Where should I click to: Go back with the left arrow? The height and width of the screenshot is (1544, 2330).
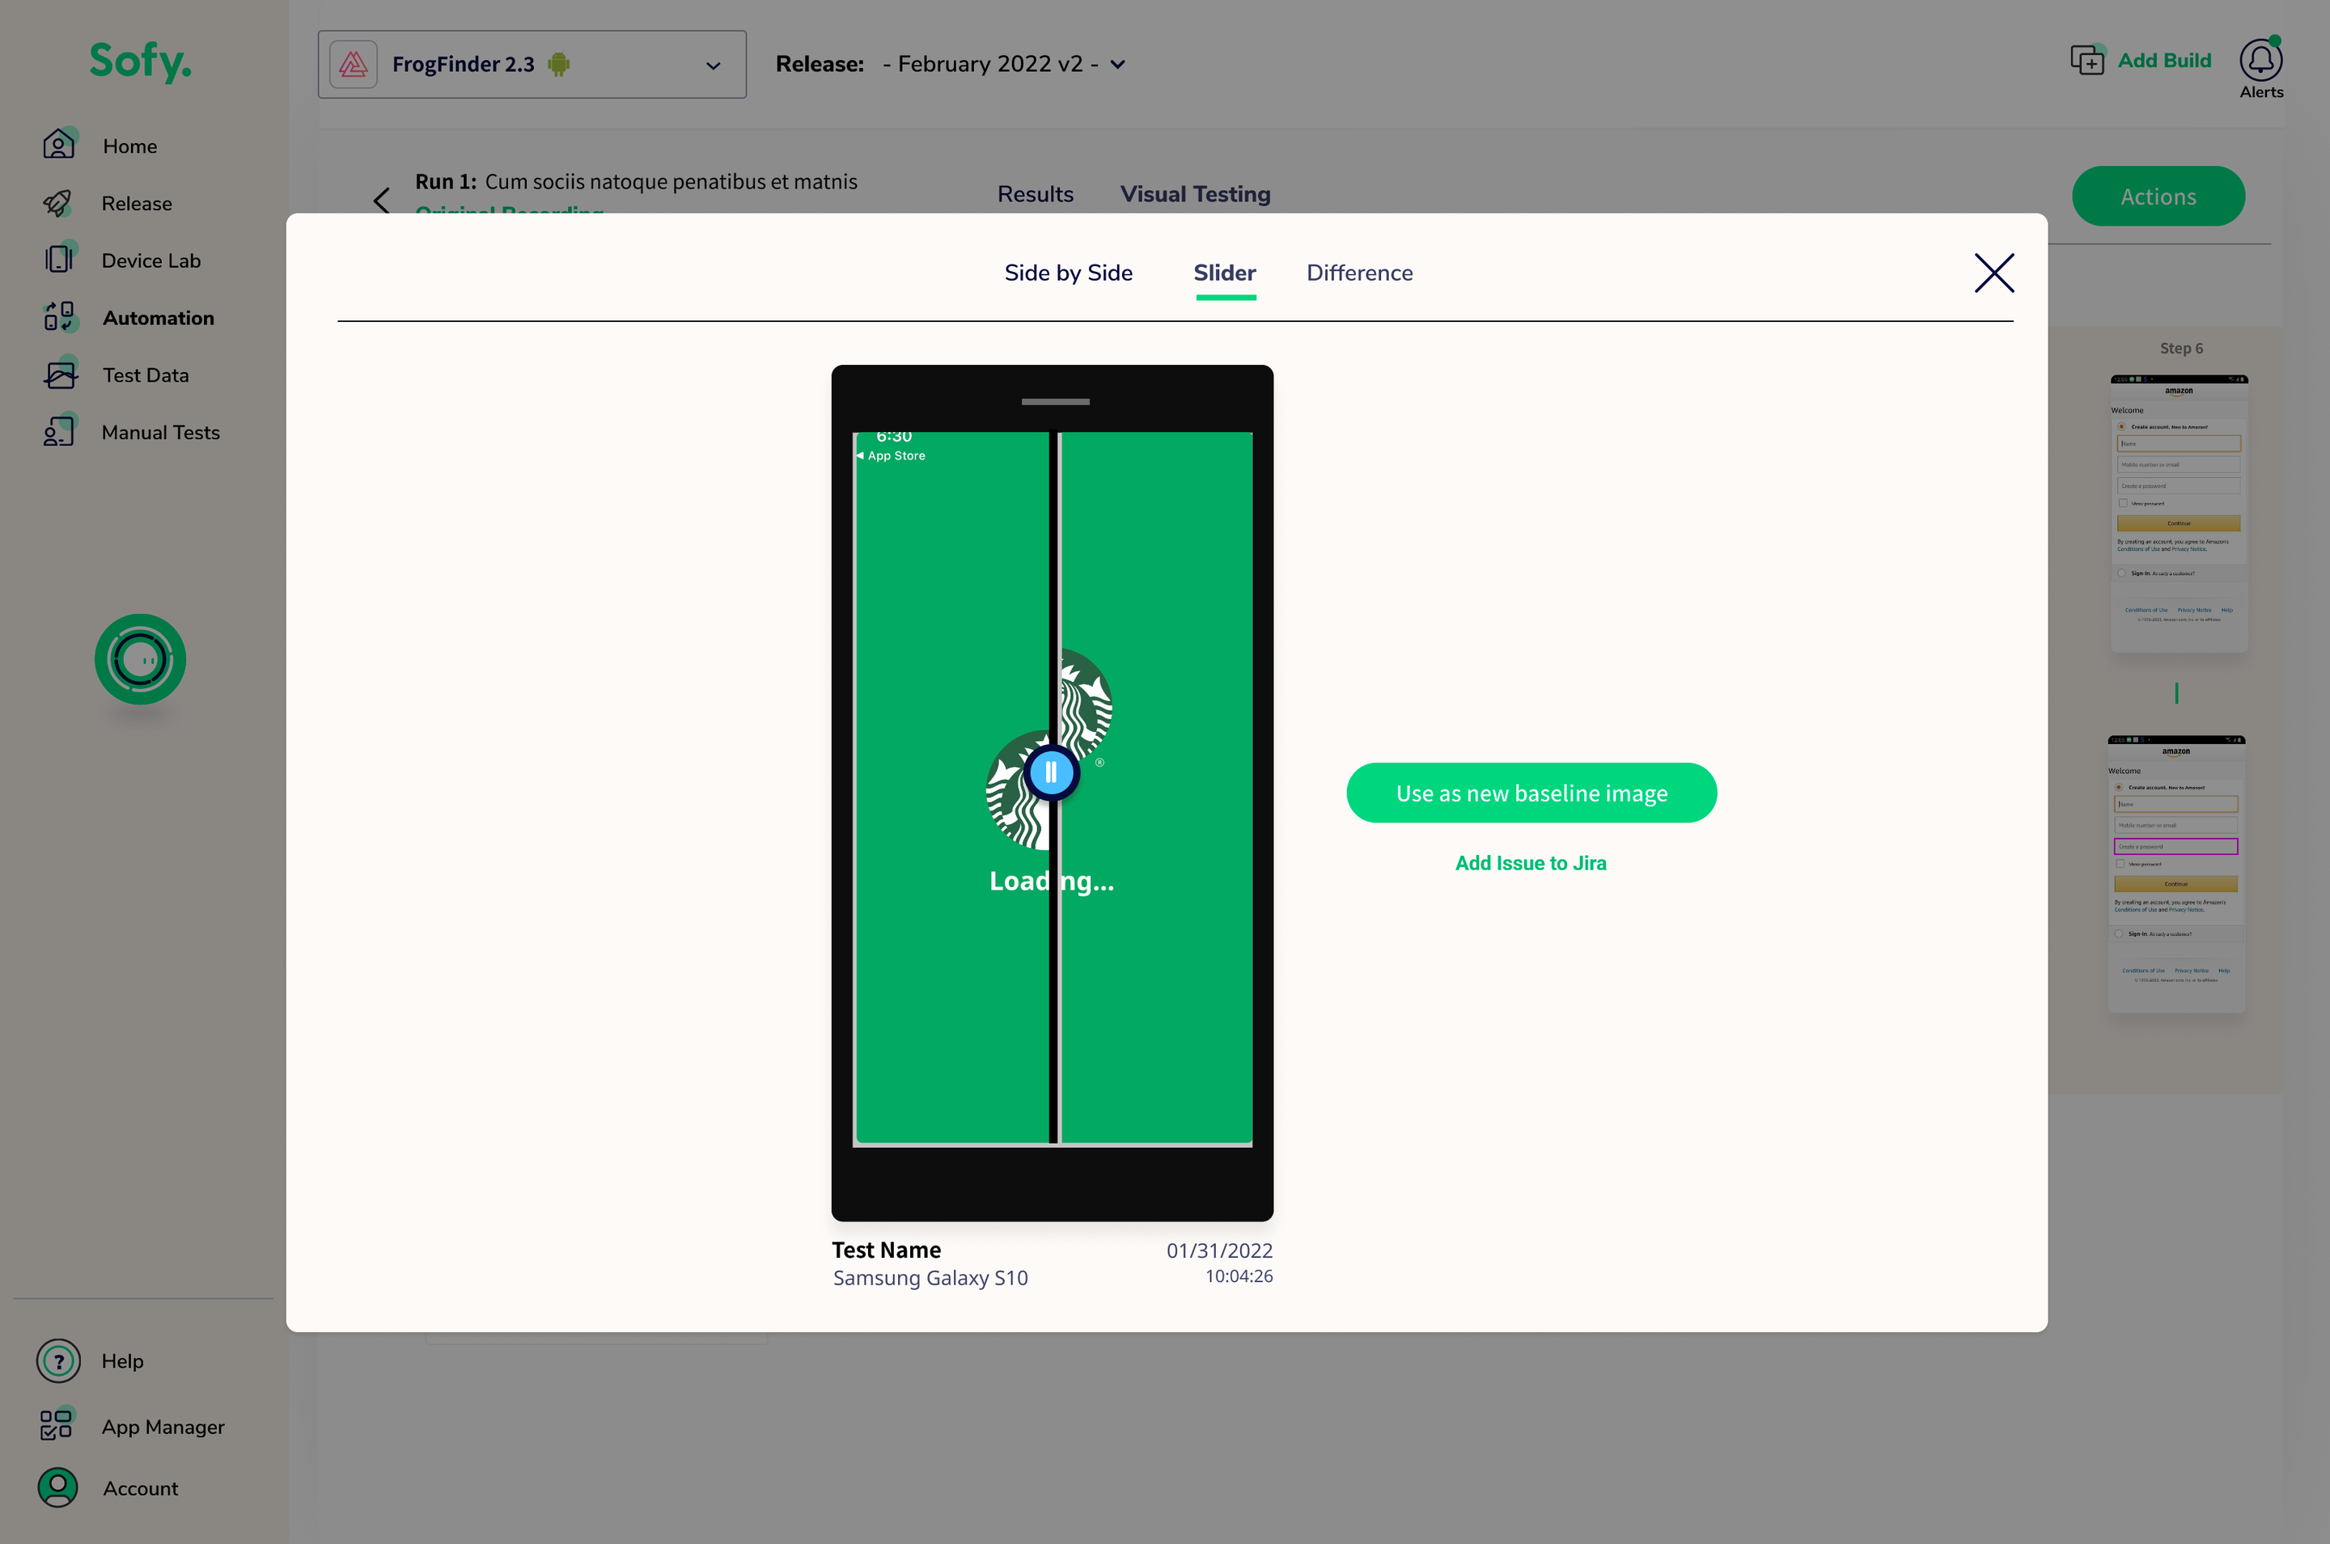click(382, 201)
